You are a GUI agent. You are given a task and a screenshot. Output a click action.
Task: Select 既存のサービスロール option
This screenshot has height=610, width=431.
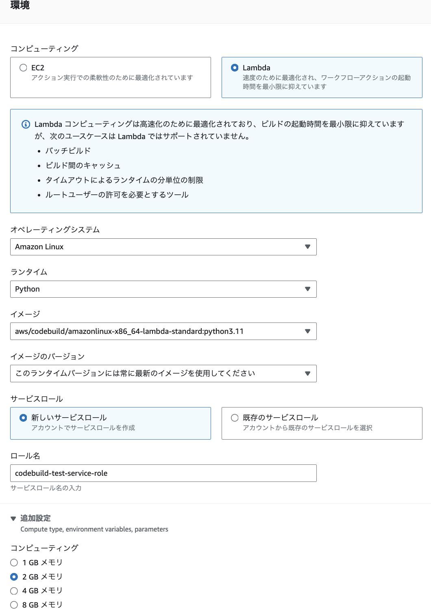click(234, 417)
